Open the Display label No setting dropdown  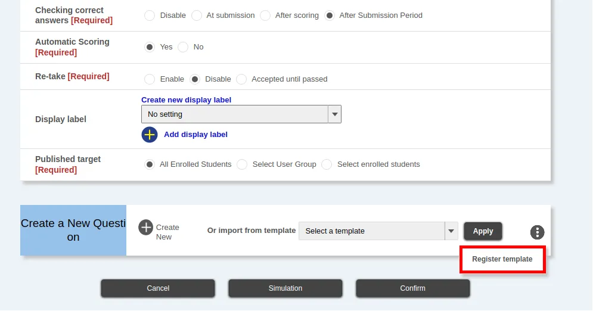[241, 114]
